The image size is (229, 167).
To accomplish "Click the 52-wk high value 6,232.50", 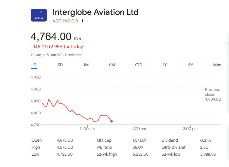I will coord(140,154).
